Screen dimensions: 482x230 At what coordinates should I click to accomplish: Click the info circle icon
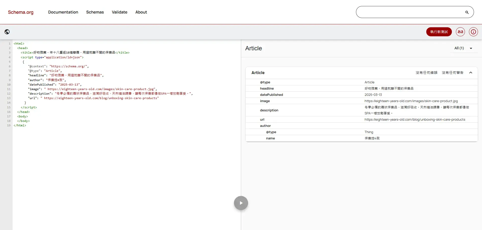(x=473, y=32)
